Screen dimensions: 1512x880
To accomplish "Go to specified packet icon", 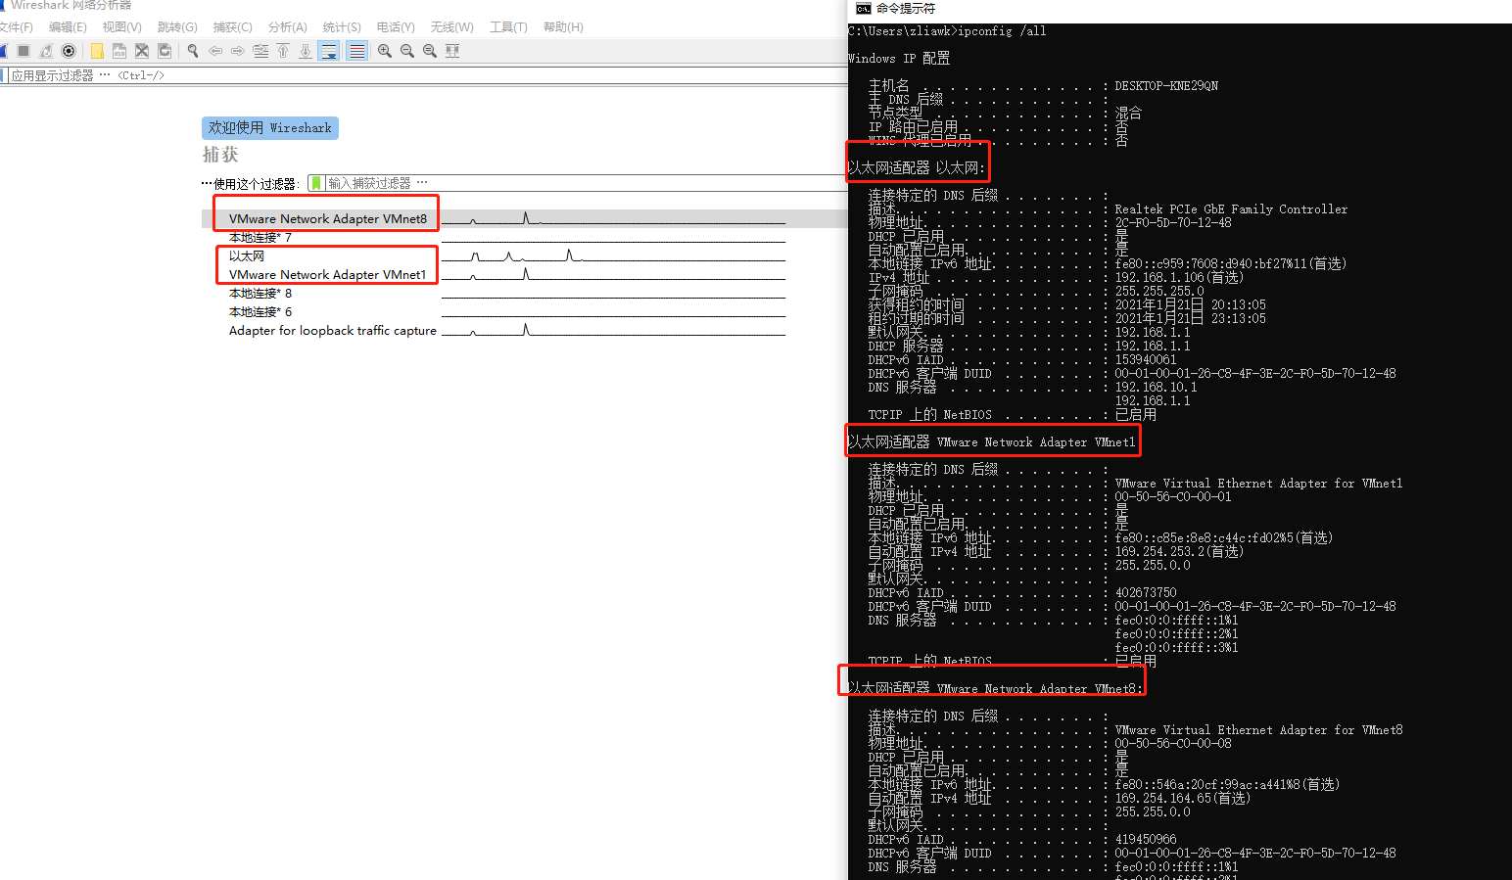I will [x=260, y=51].
